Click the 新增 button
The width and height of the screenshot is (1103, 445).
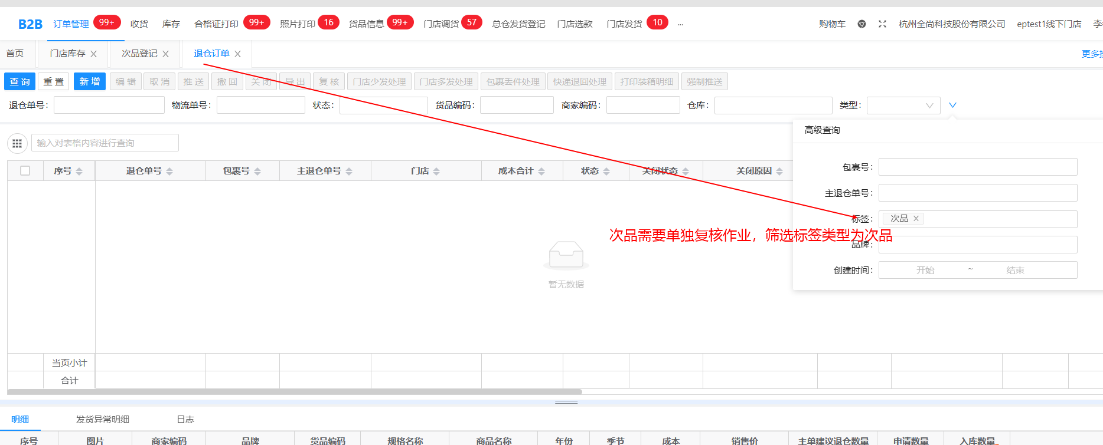pyautogui.click(x=90, y=82)
